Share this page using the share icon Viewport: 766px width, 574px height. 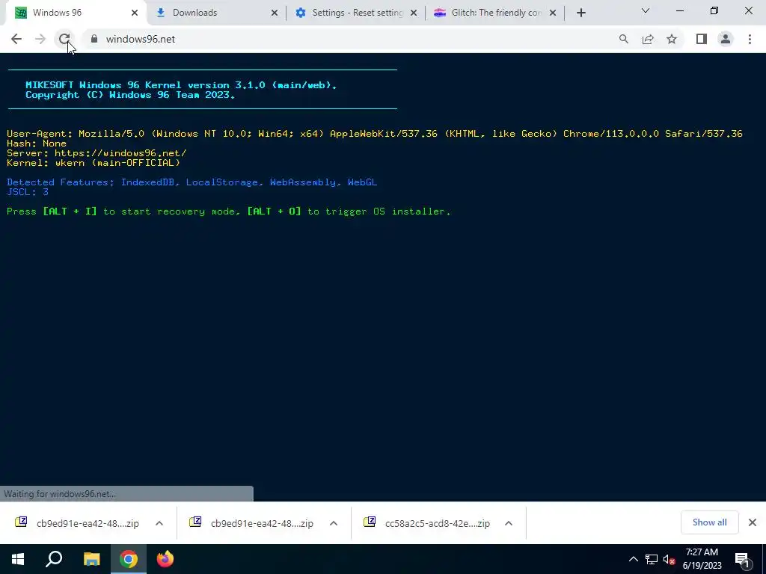click(x=648, y=39)
